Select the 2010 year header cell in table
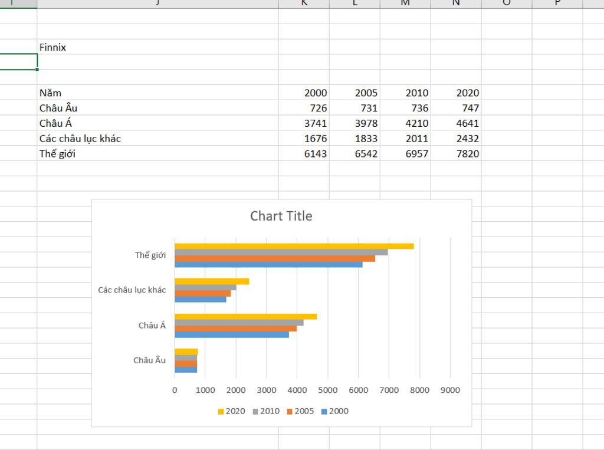604x450 pixels. tap(416, 93)
